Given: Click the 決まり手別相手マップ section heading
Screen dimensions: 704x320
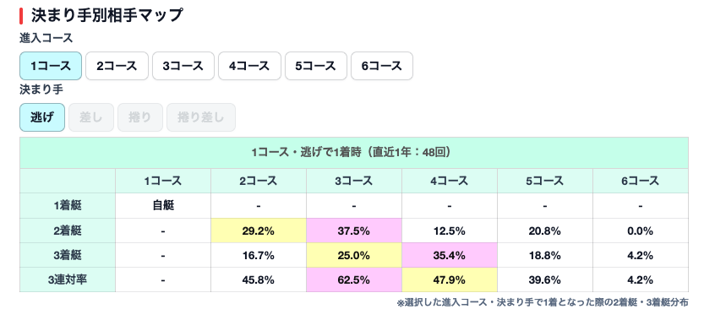Looking at the screenshot, I should point(106,15).
